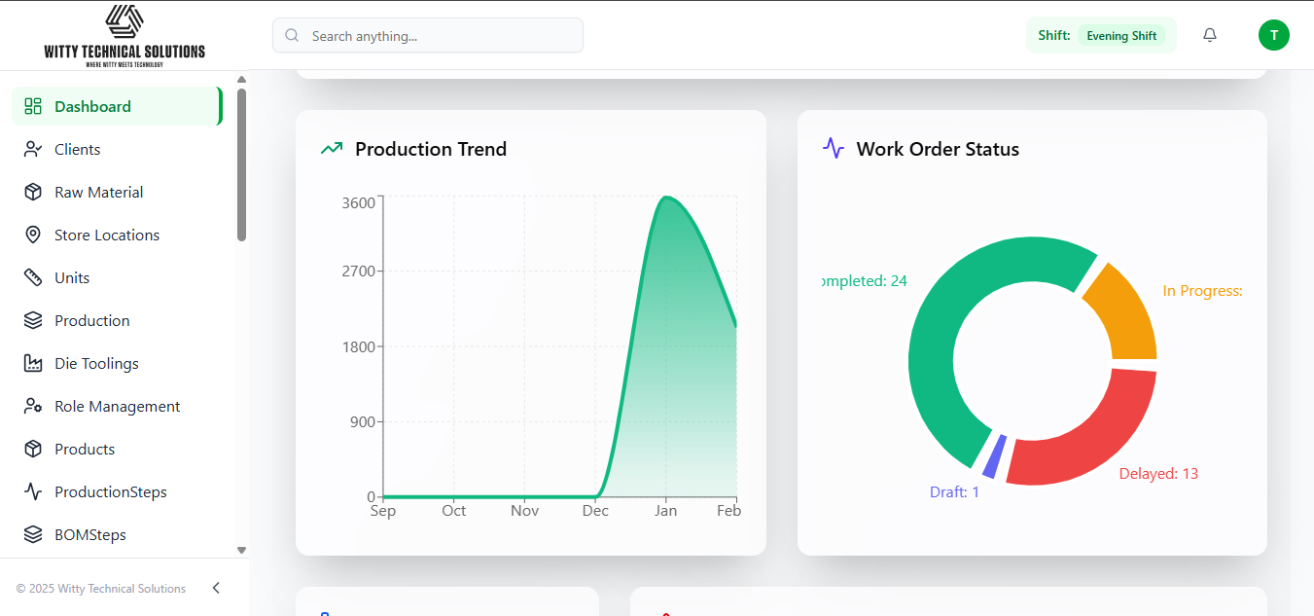Open Die Toolings using its tool icon

coord(33,363)
